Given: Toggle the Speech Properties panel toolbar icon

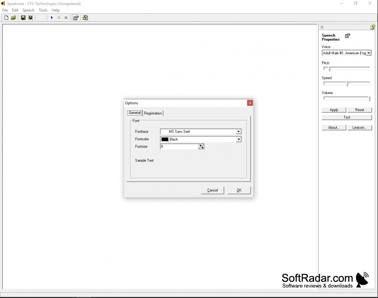Looking at the screenshot, I should click(x=76, y=17).
